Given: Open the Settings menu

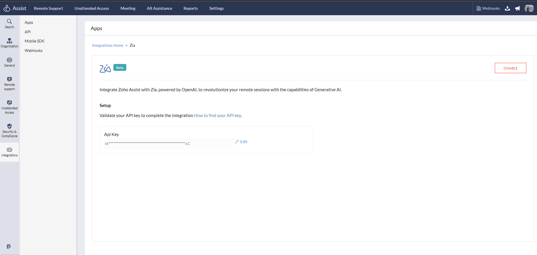Looking at the screenshot, I should 216,8.
